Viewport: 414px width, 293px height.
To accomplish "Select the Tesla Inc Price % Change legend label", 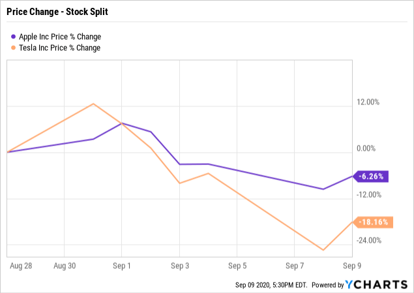I will click(x=59, y=48).
